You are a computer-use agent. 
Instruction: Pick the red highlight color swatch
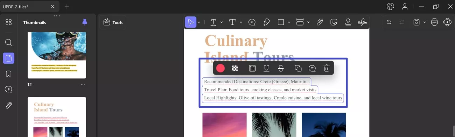[x=220, y=68]
